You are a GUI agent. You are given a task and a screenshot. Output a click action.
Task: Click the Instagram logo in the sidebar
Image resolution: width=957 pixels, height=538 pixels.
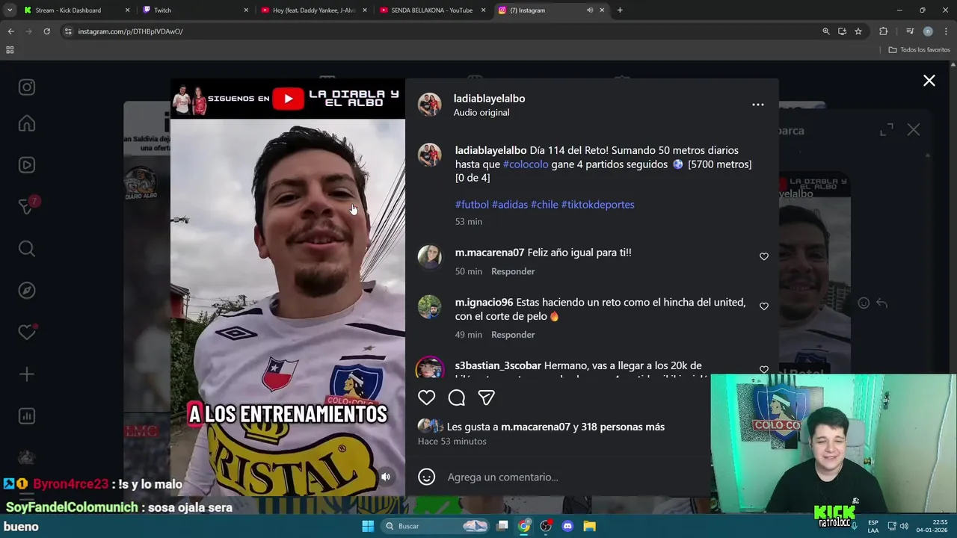27,87
